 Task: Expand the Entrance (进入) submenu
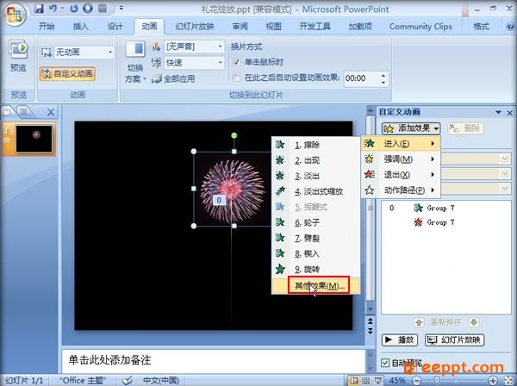coord(401,143)
